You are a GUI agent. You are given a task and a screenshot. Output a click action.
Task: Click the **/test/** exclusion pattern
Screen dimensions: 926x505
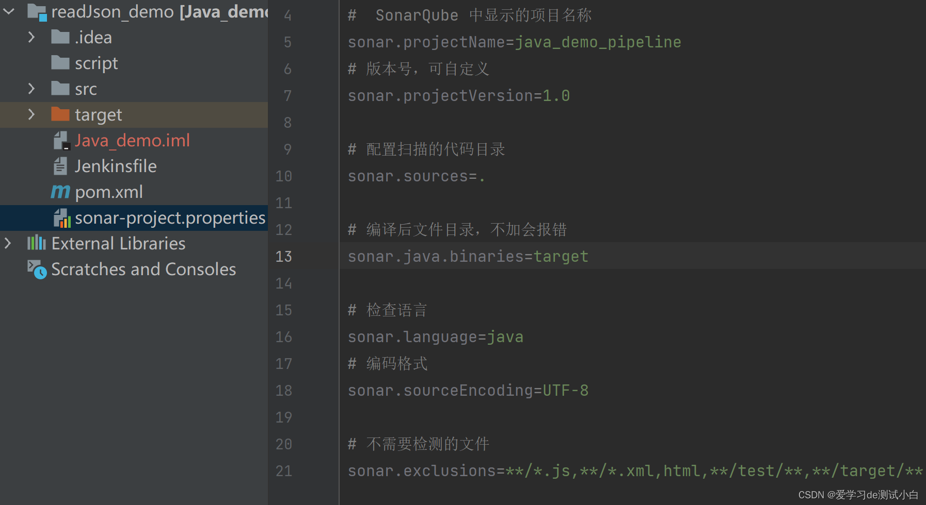coord(756,471)
